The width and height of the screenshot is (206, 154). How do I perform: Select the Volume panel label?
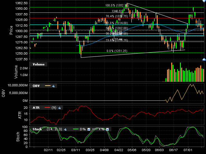click(x=39, y=64)
